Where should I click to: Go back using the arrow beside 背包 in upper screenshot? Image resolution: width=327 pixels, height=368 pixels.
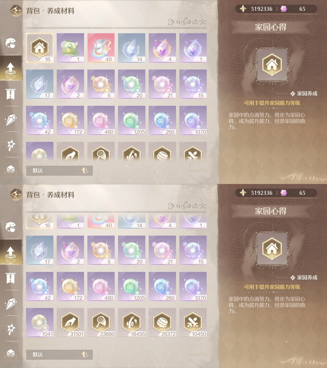[x=16, y=11]
